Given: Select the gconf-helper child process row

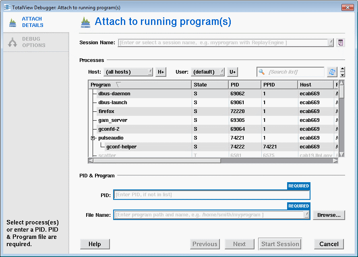Looking at the screenshot, I should point(213,147).
